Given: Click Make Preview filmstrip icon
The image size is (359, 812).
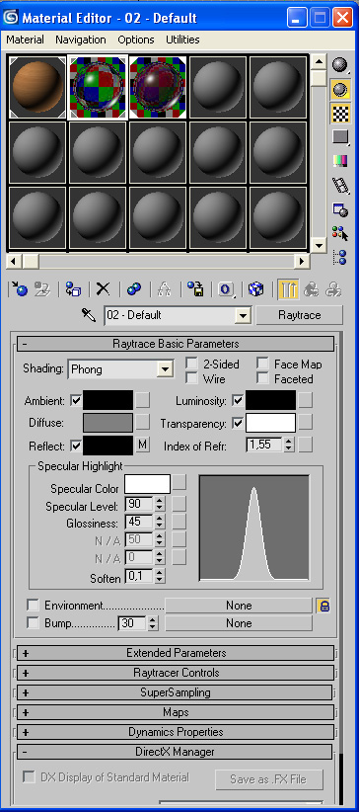Looking at the screenshot, I should (340, 185).
